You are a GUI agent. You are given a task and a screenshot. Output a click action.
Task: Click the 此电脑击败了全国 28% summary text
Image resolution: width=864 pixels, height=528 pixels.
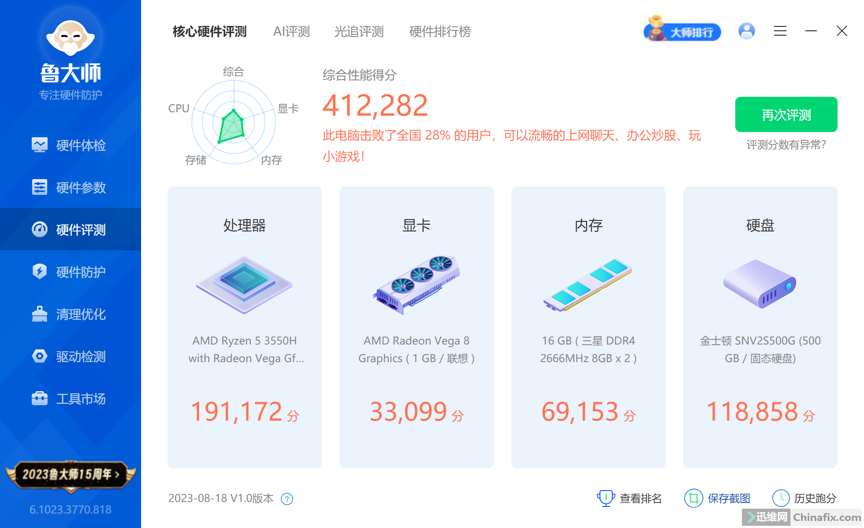511,146
